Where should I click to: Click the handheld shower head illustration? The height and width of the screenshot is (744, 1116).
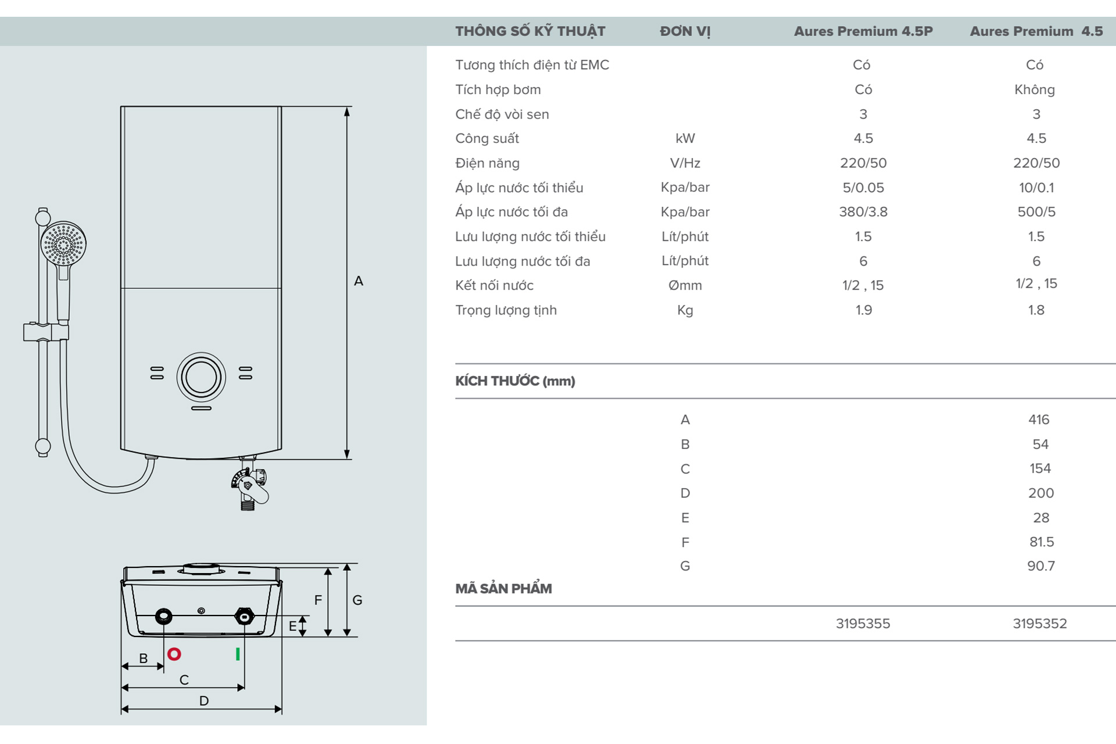[63, 244]
